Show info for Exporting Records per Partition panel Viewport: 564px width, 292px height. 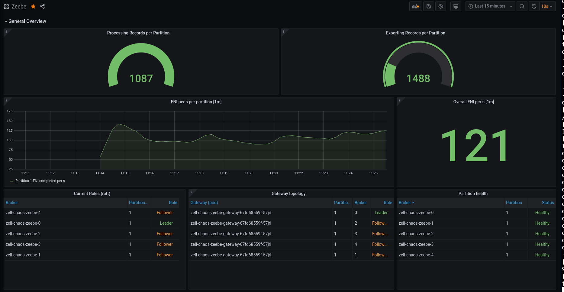[x=284, y=31]
